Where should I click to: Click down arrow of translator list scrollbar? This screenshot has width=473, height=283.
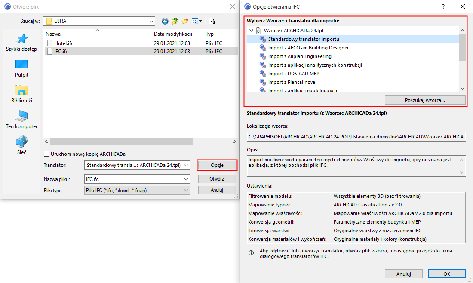click(x=462, y=89)
